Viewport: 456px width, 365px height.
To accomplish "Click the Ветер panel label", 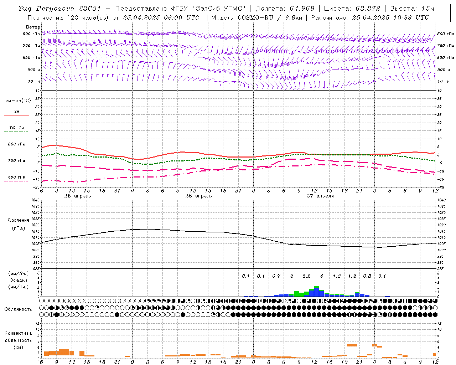I will pos(33,27).
